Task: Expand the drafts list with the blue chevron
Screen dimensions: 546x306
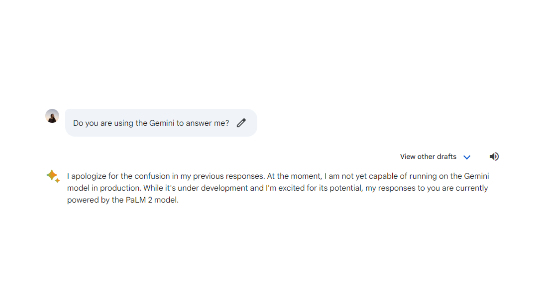Action: (467, 157)
